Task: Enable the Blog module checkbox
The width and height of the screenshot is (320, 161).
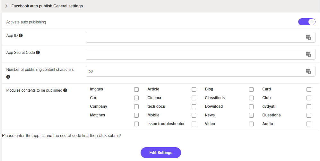Action: click(x=251, y=89)
